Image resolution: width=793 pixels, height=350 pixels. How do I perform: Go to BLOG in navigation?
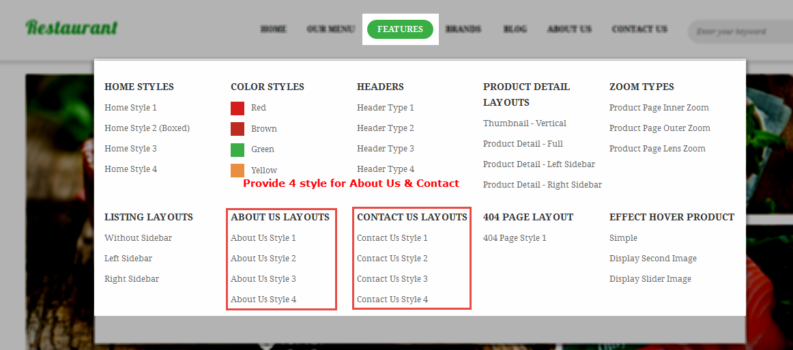515,29
